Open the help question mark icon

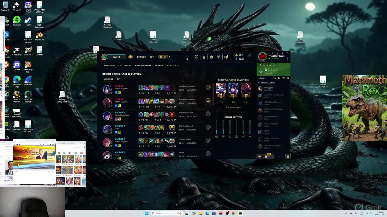272,53
